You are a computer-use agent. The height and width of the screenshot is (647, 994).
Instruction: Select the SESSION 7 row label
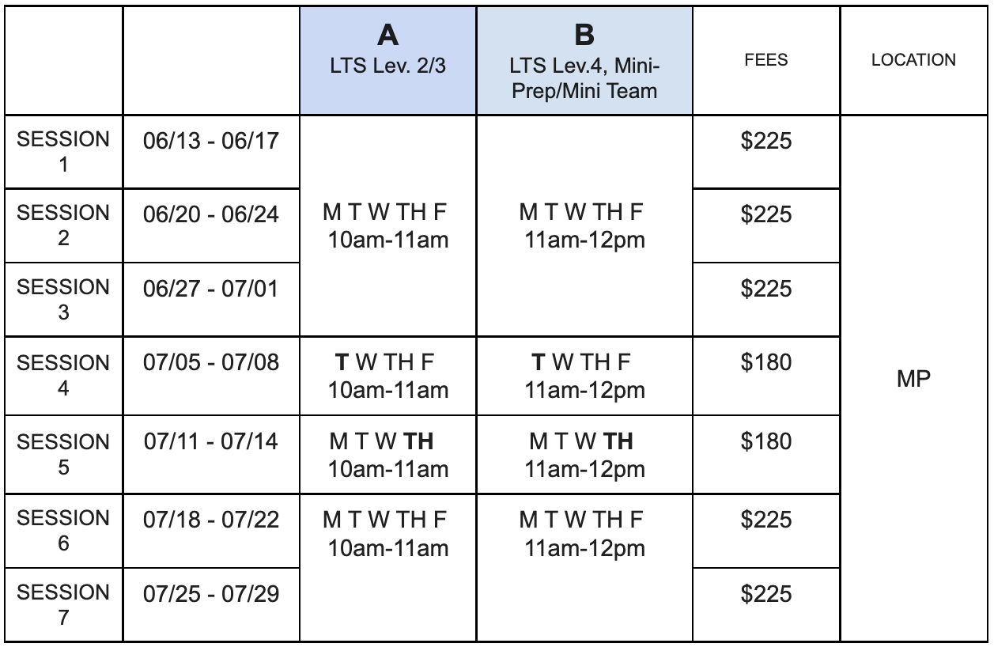click(x=63, y=604)
